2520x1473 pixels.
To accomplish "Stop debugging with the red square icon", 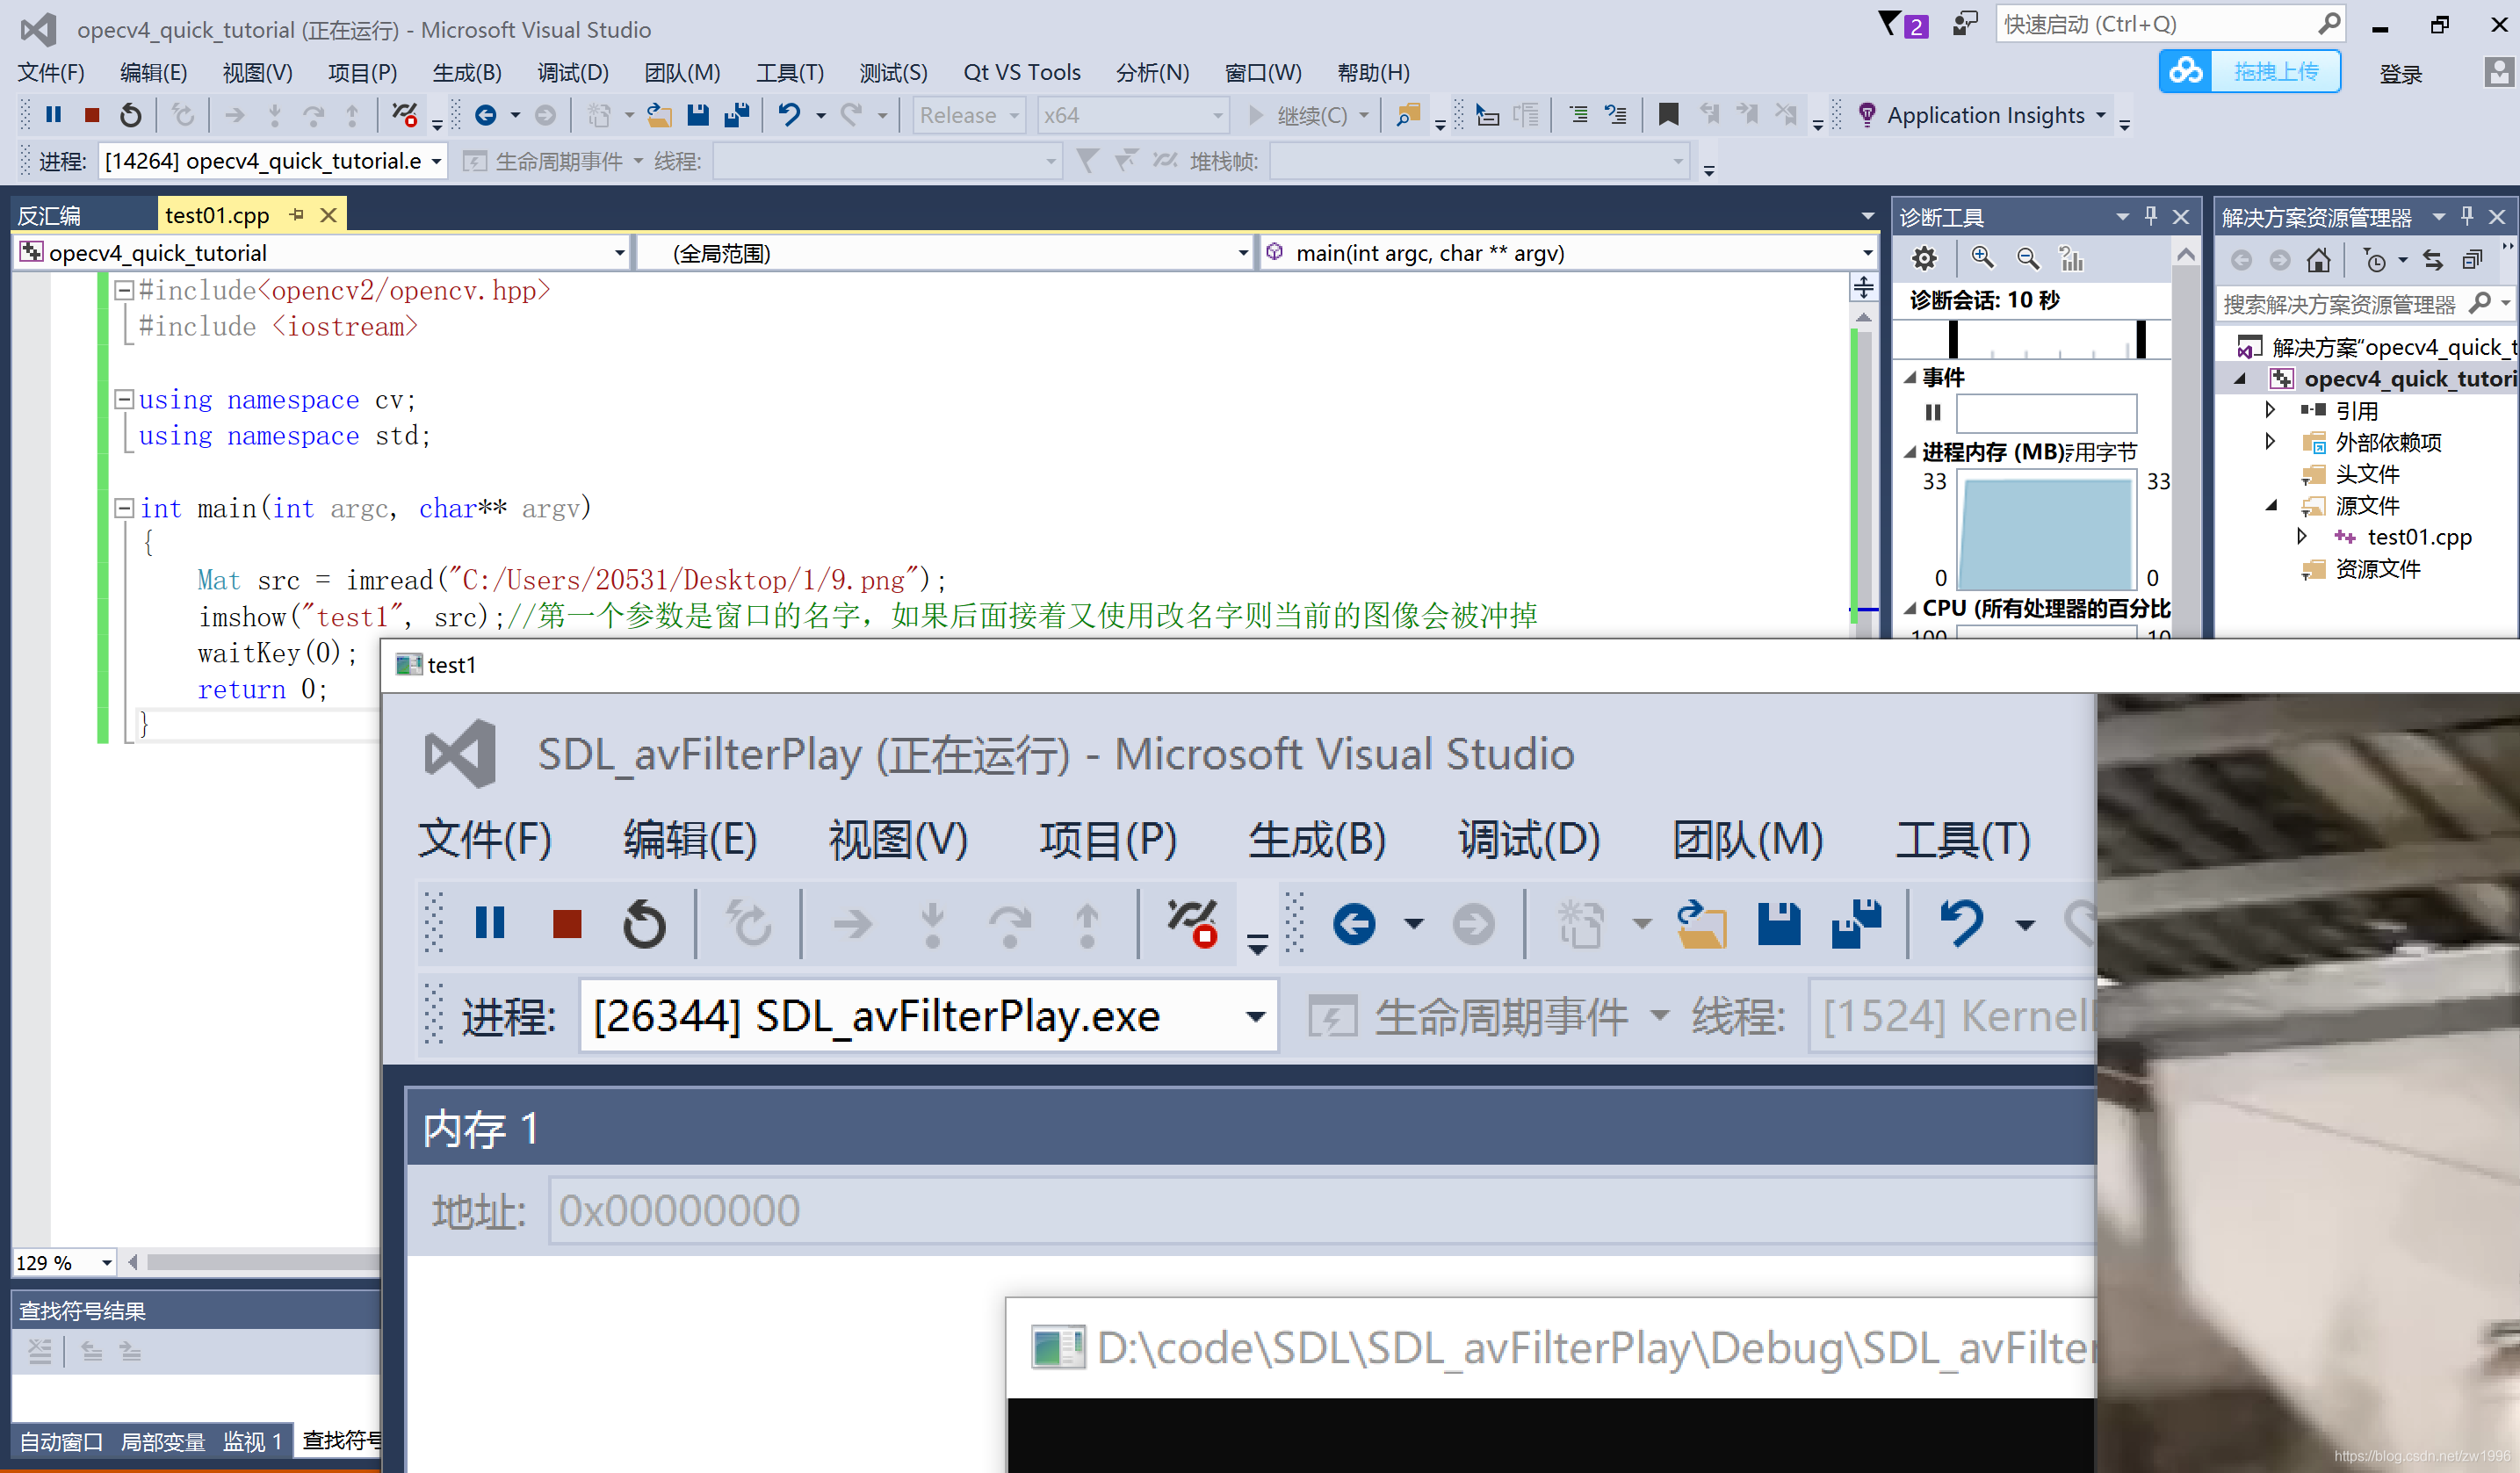I will point(92,115).
